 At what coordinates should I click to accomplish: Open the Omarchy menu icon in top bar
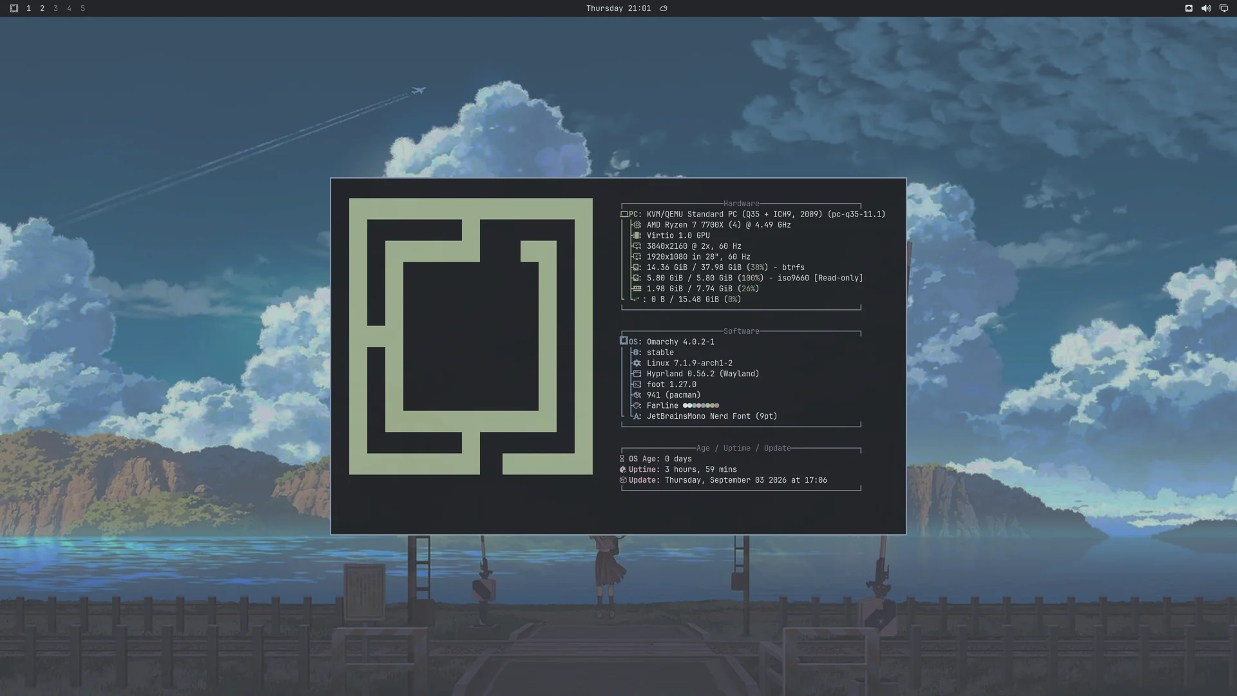point(14,8)
